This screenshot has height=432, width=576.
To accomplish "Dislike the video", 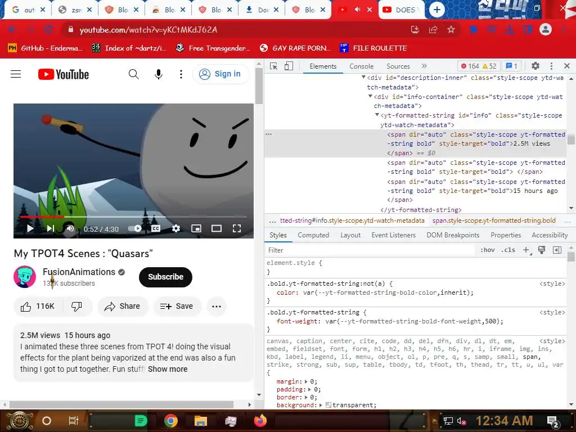I will (x=76, y=307).
